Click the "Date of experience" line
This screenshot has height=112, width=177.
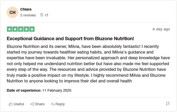pyautogui.click(x=39, y=90)
